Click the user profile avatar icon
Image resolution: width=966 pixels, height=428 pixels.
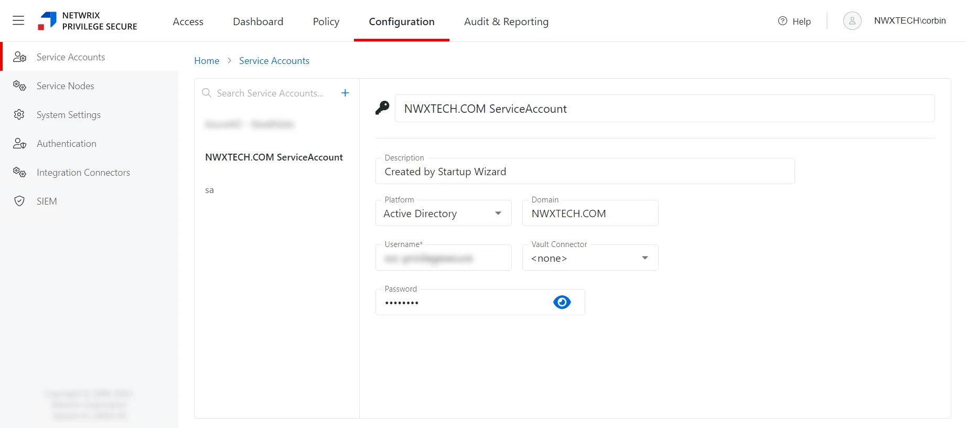(852, 20)
